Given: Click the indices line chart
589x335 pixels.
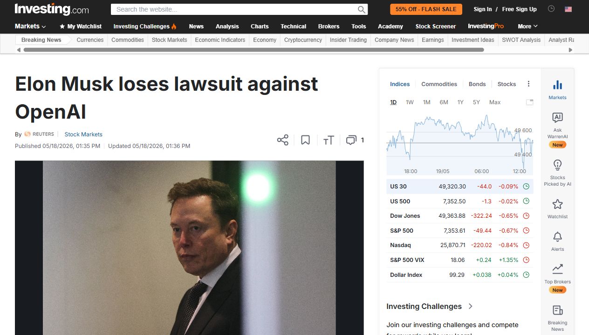Looking at the screenshot, I should tap(459, 144).
